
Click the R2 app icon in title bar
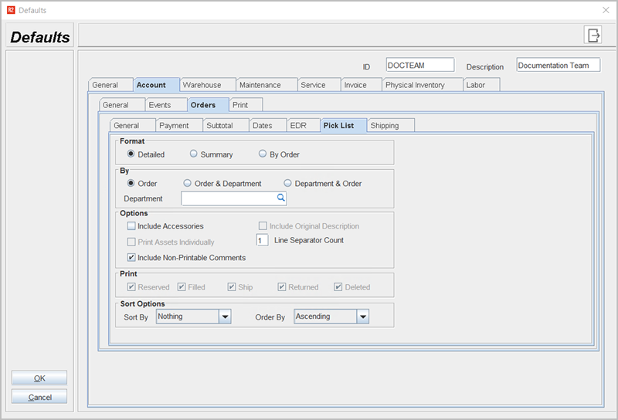coord(8,10)
